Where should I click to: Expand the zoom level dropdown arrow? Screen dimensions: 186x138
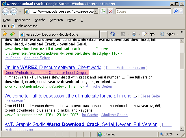click(x=177, y=134)
